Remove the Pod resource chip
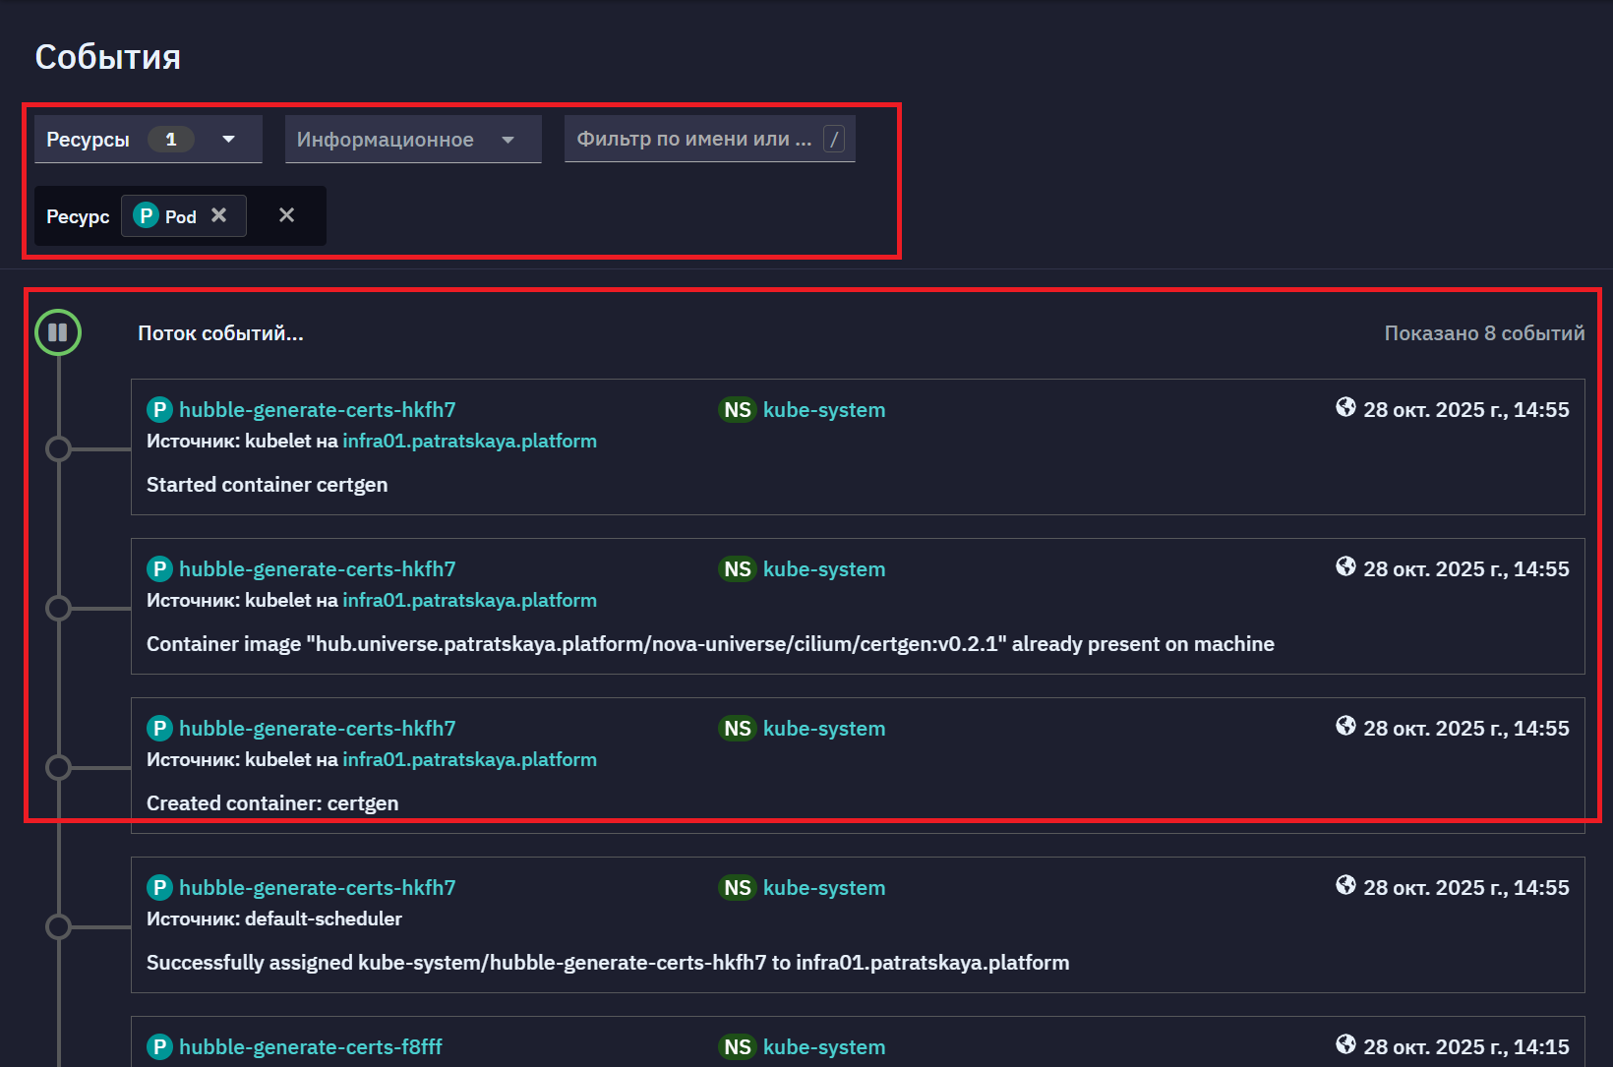This screenshot has height=1067, width=1613. tap(219, 215)
